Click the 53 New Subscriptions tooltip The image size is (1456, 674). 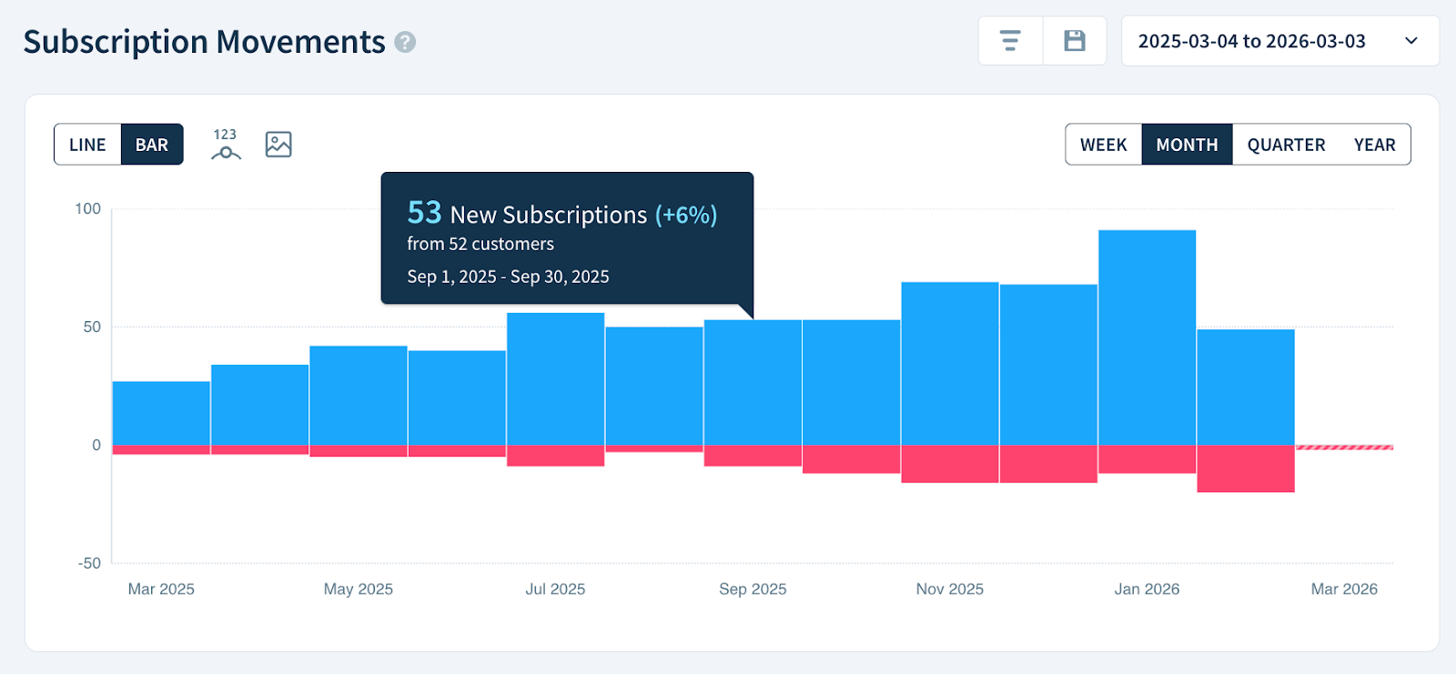tap(566, 238)
